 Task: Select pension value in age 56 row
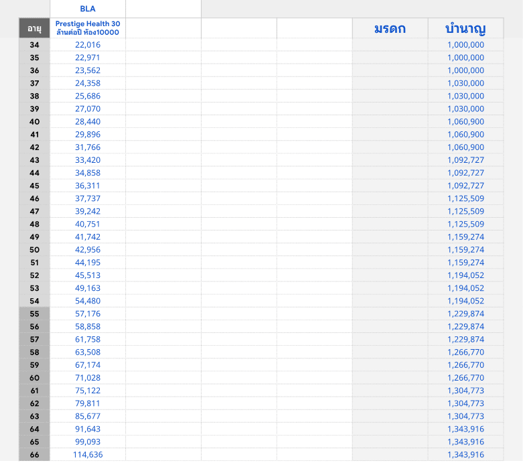pyautogui.click(x=465, y=326)
